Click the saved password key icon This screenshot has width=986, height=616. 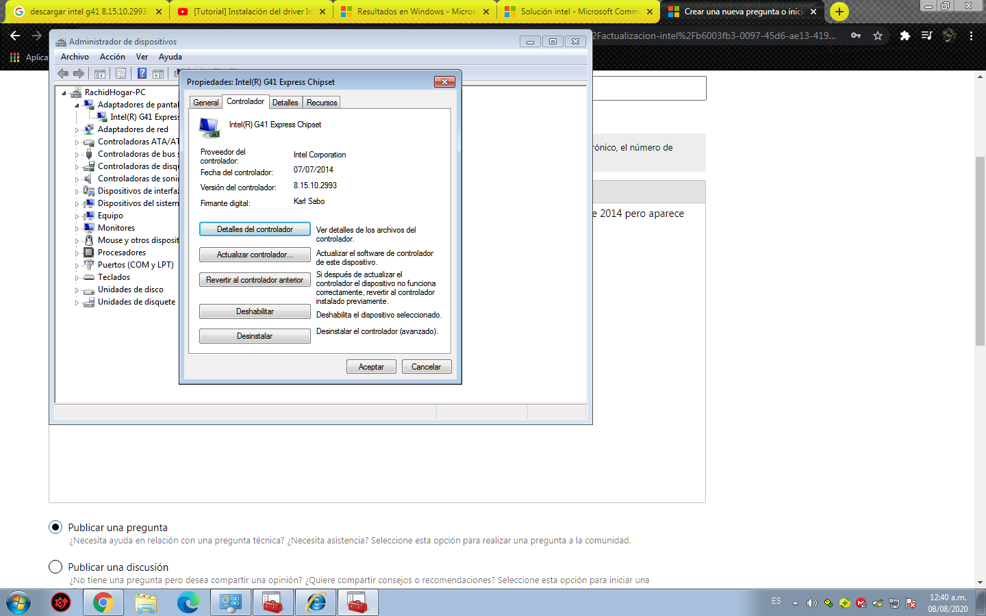coord(856,36)
